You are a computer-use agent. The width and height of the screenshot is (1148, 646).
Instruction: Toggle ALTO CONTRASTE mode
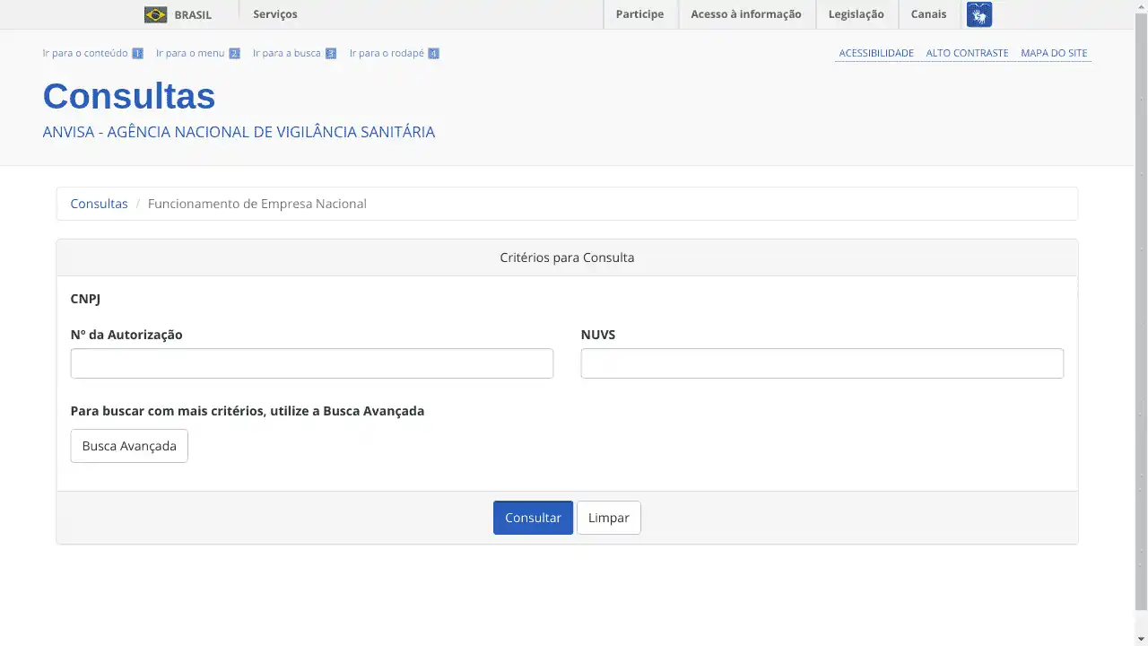point(967,53)
